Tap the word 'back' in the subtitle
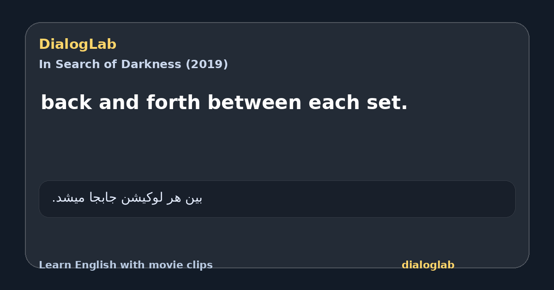This screenshot has height=290, width=554. point(67,103)
